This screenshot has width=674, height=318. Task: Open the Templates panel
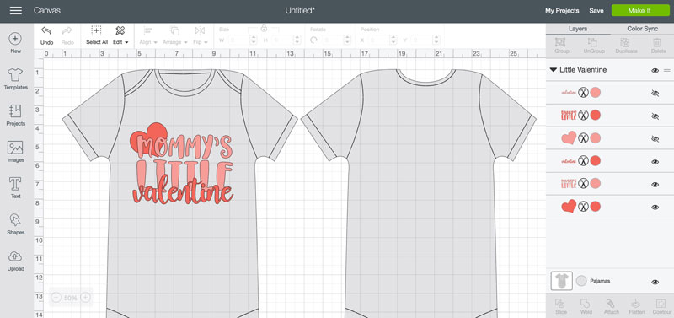point(15,79)
